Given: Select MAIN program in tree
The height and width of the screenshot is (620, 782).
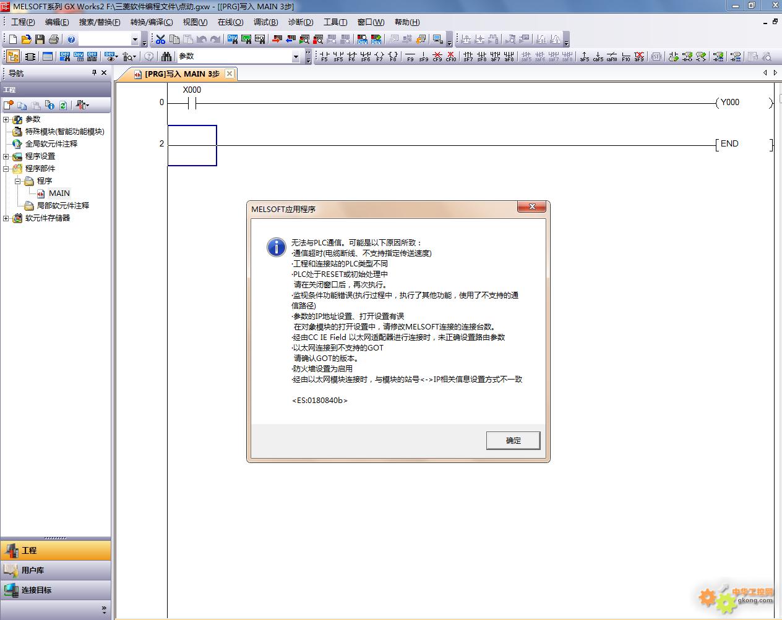Looking at the screenshot, I should (x=59, y=193).
